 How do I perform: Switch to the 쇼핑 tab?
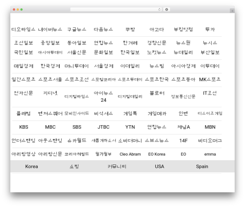(74, 166)
